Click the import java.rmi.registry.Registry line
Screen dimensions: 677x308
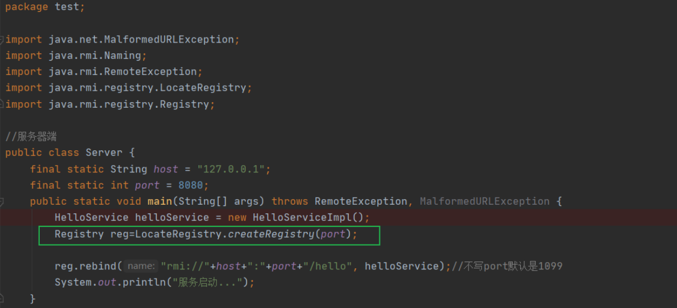point(110,104)
